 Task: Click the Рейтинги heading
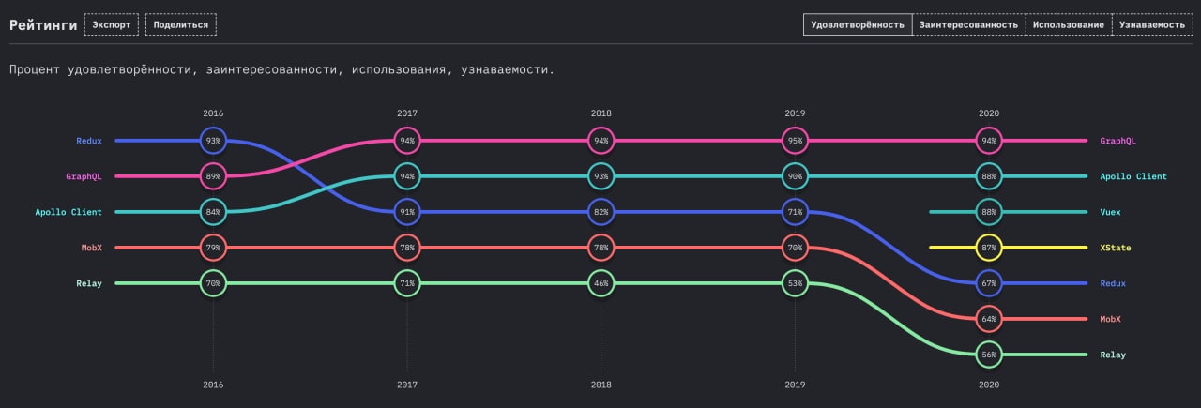pyautogui.click(x=43, y=24)
